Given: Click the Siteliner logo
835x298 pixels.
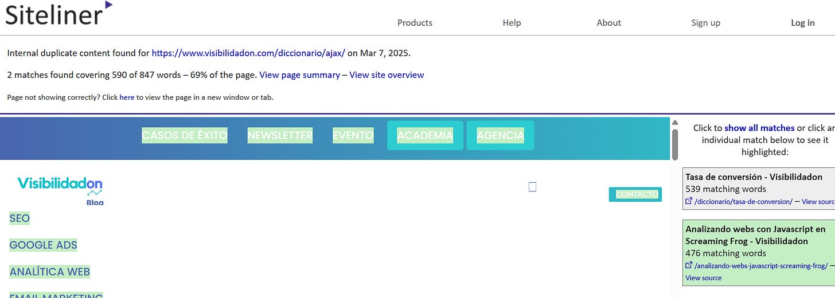Looking at the screenshot, I should coord(58,13).
